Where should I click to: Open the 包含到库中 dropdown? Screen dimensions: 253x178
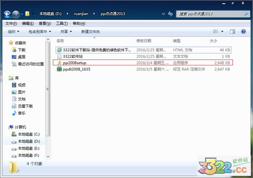click(40, 32)
